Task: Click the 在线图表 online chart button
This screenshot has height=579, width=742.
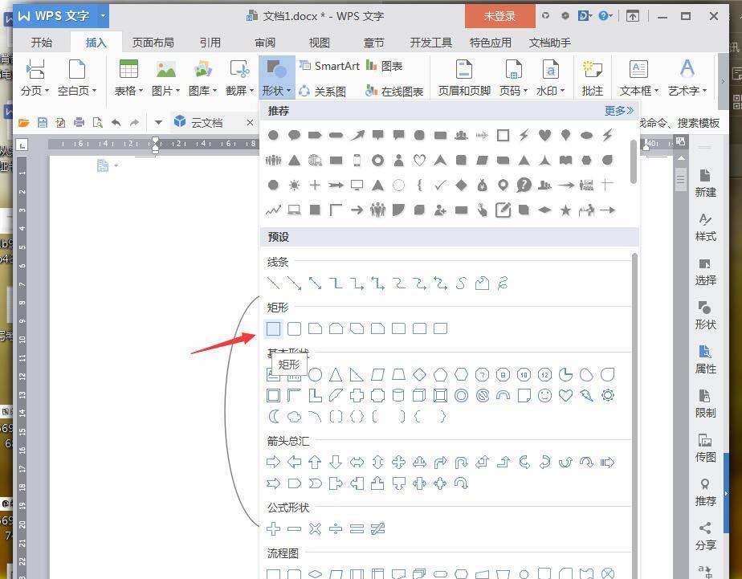Action: point(394,91)
